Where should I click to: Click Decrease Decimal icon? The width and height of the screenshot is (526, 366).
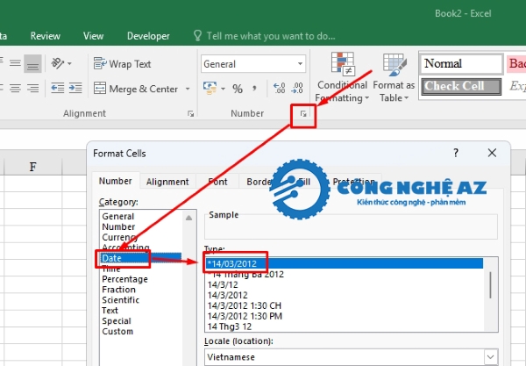click(297, 89)
